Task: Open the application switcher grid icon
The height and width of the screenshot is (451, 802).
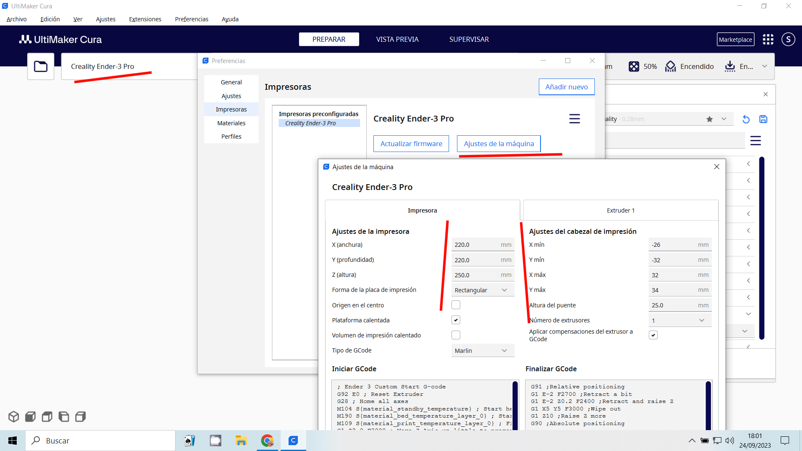Action: [768, 39]
